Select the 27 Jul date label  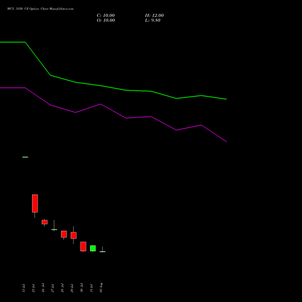(53, 288)
